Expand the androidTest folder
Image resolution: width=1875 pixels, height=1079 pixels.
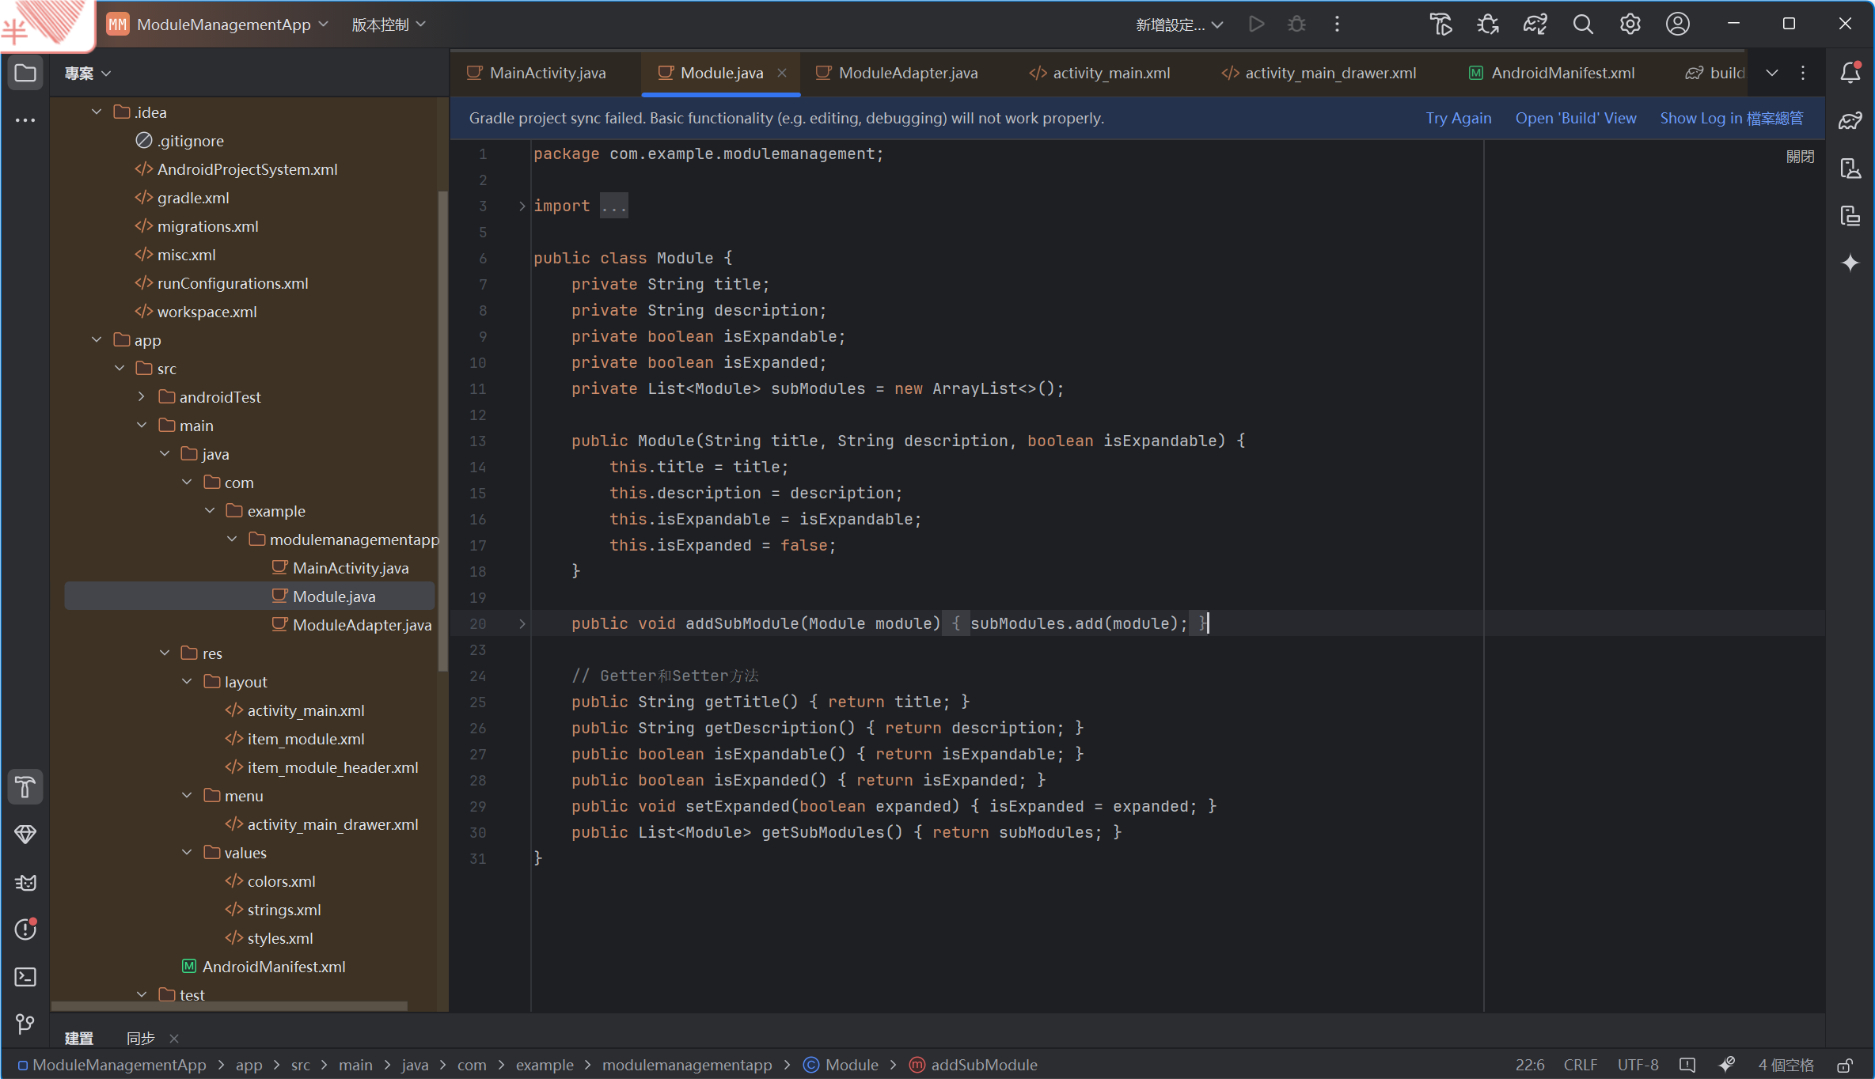(x=142, y=396)
